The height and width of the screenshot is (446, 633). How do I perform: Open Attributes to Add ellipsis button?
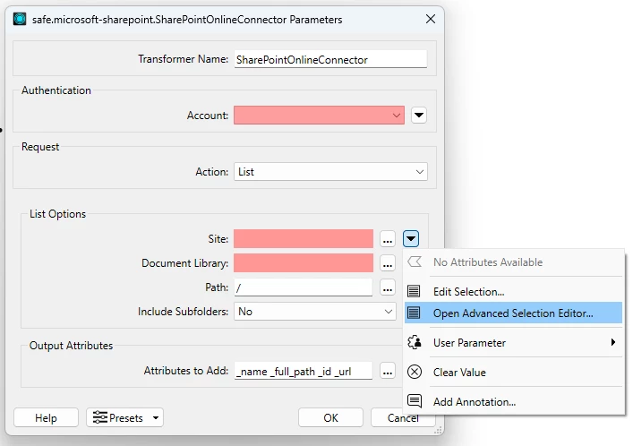(x=388, y=371)
